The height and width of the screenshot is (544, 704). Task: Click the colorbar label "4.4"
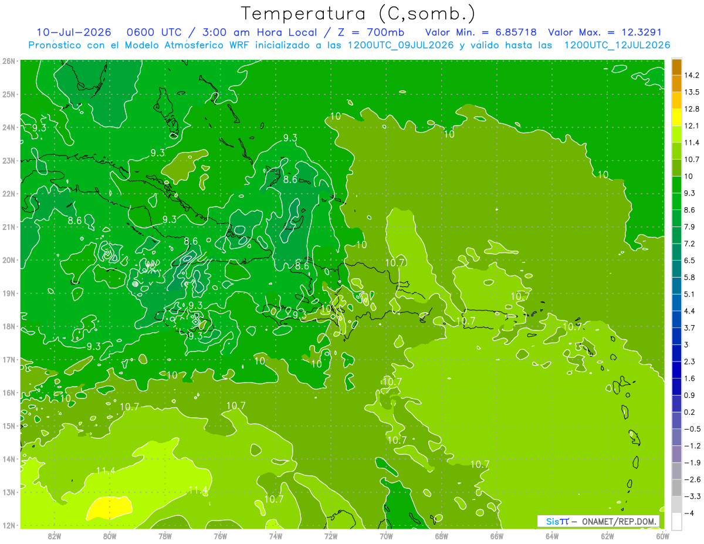690,311
